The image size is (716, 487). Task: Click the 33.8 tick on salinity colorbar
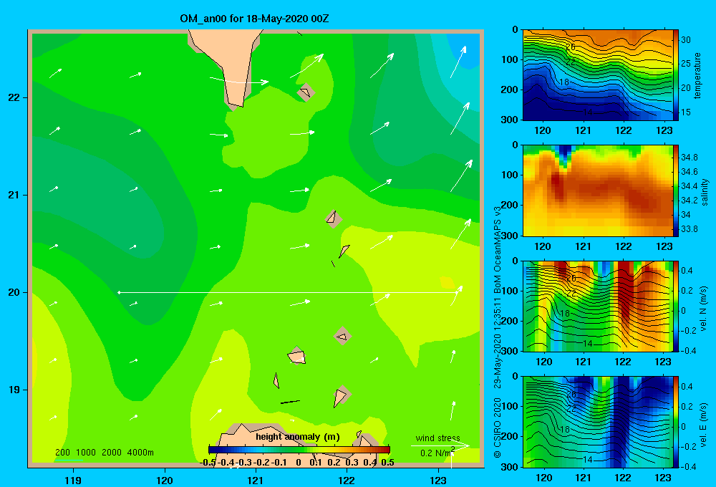click(689, 229)
